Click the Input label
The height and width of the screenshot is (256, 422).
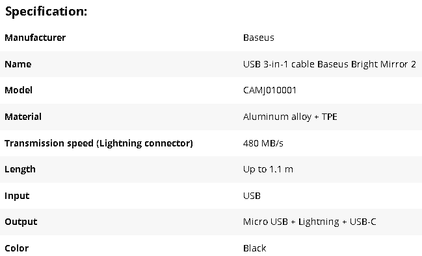[17, 196]
